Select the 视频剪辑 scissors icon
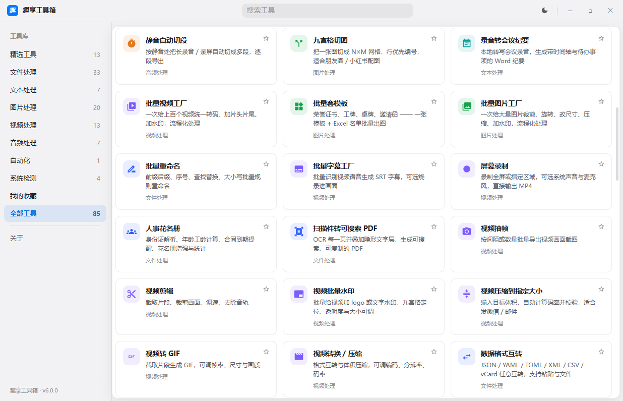Screen dimensions: 623x401 pyautogui.click(x=132, y=294)
